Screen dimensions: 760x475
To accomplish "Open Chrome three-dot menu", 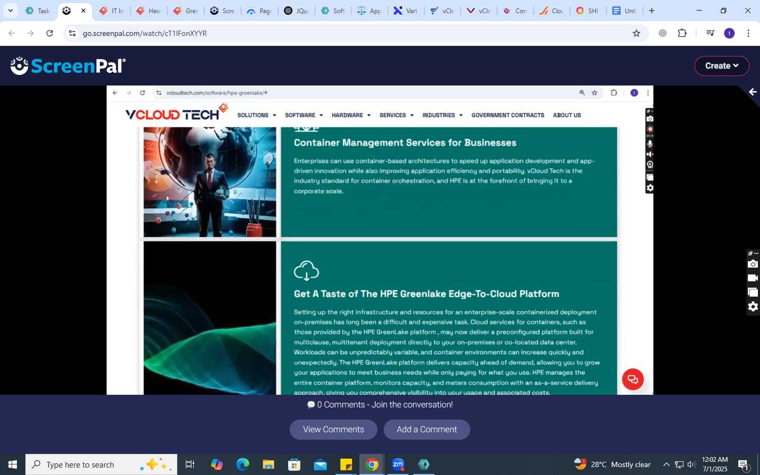I will coord(748,33).
